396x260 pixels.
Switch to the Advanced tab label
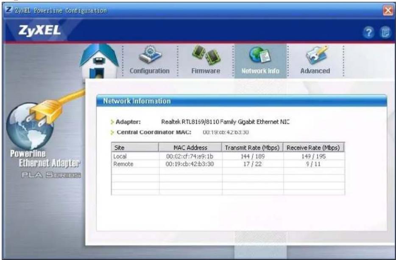point(315,71)
